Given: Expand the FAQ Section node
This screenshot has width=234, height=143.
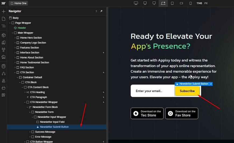Looking at the screenshot, I should click(15, 67).
